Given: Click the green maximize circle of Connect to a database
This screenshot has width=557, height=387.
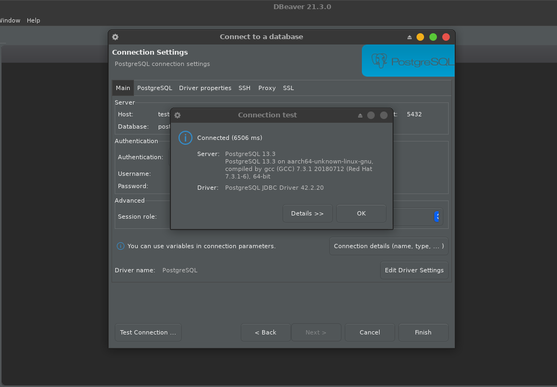Looking at the screenshot, I should click(x=433, y=37).
